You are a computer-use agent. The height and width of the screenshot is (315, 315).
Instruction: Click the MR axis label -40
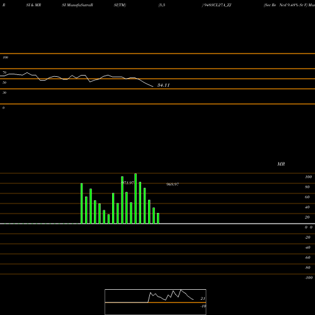pos(307,248)
